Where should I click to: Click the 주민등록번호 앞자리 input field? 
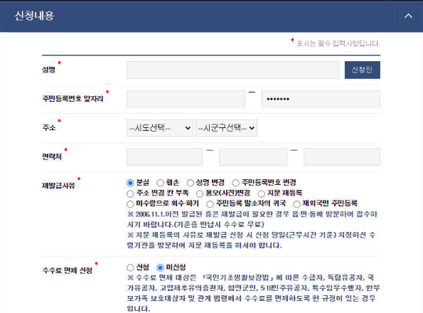(x=186, y=99)
